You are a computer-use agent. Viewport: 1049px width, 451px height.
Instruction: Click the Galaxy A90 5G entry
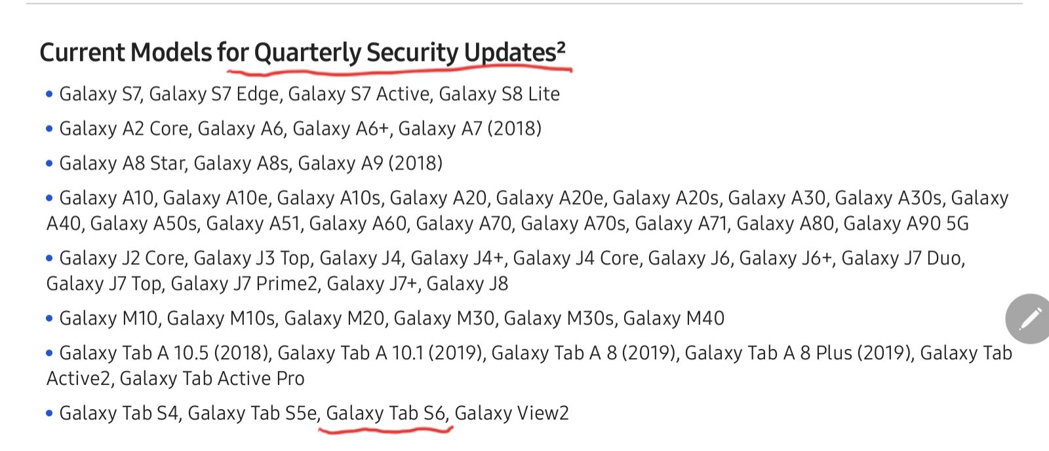[x=906, y=223]
